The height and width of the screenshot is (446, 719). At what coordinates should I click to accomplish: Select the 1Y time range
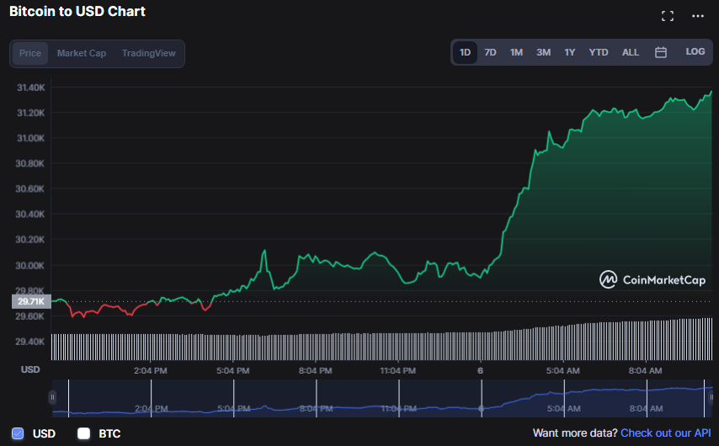569,52
